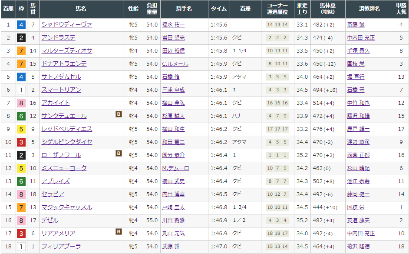Click the B blinker icon beside ローザノワール

coord(119,153)
